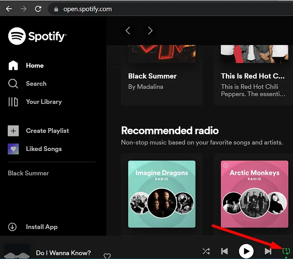
Task: Click the Search magnifier icon
Action: [x=13, y=83]
